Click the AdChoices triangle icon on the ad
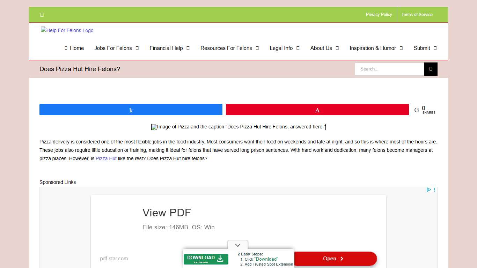Viewport: 477px width, 268px height. click(428, 189)
